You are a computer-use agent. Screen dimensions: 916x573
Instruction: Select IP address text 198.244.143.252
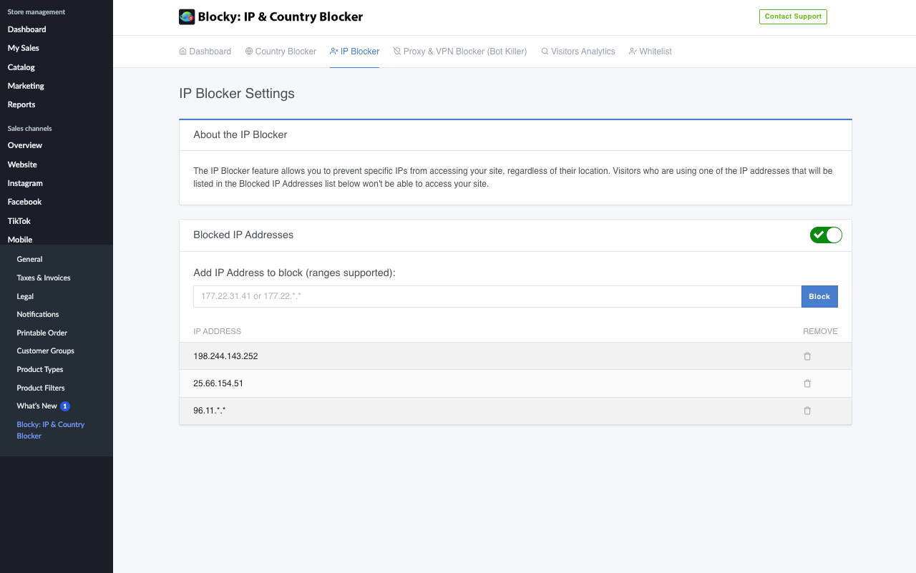tap(225, 356)
